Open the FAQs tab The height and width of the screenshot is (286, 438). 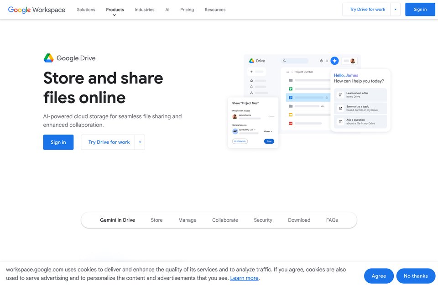(x=332, y=220)
